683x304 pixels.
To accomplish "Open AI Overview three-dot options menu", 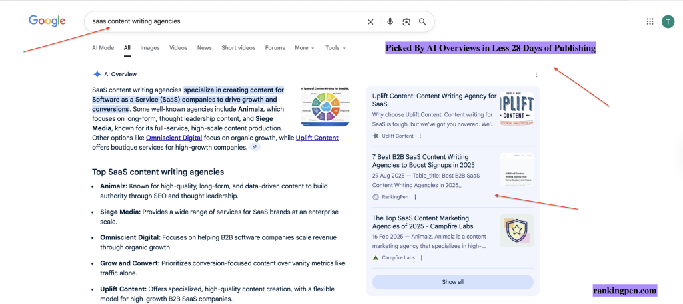I will coord(536,75).
